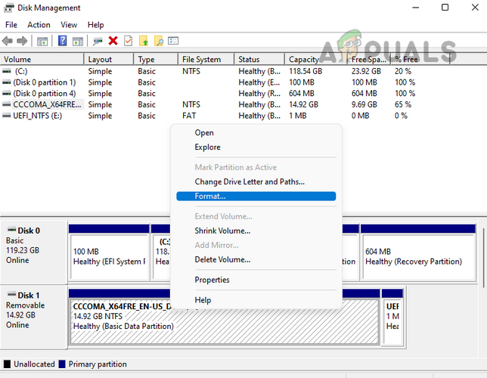The image size is (487, 378).
Task: Click the vertical scrollbar in disk pane
Action: pos(483,258)
